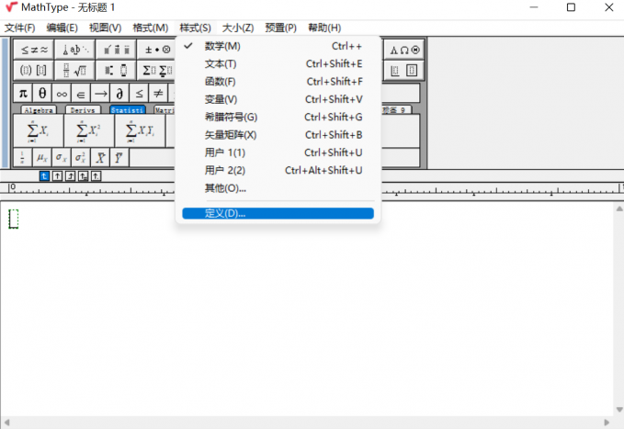The image size is (624, 429).
Task: Insert the 1/n fraction expression
Action: [22, 158]
